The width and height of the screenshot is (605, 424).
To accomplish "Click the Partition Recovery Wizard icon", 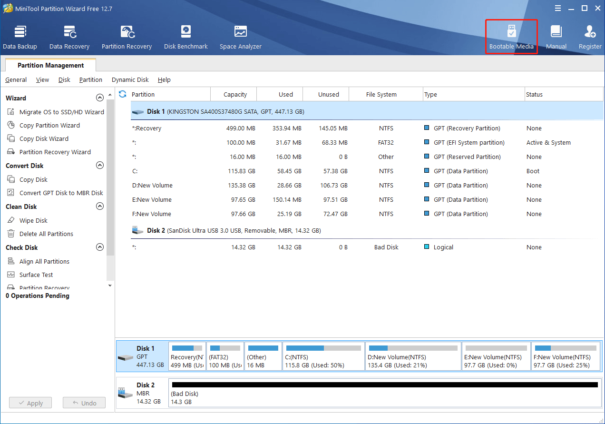I will click(11, 152).
